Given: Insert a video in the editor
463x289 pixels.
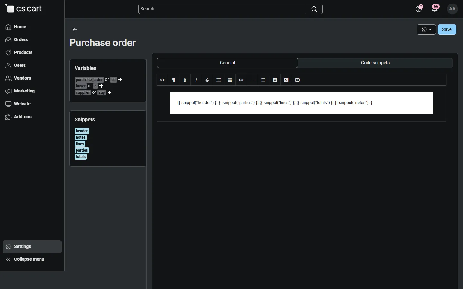Looking at the screenshot, I should 298,80.
